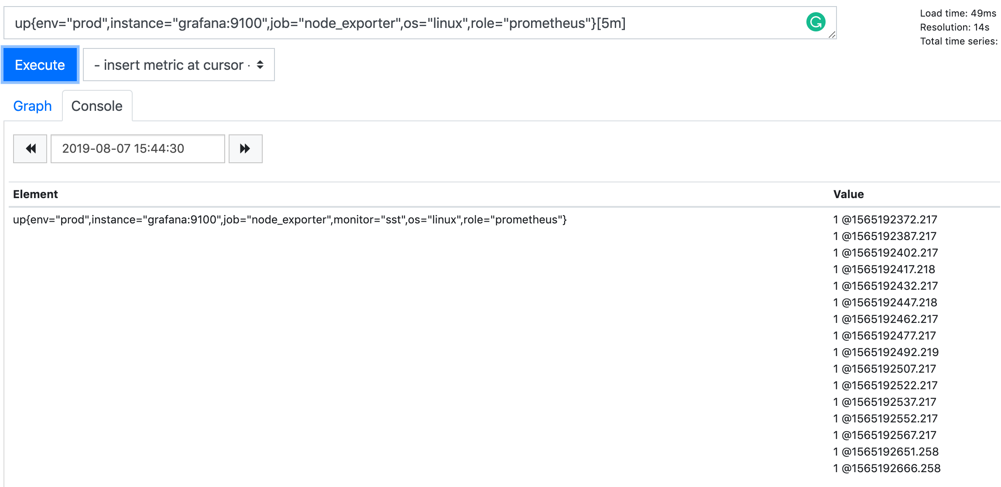Switch to the Graph tab
This screenshot has width=1001, height=487.
coord(32,106)
